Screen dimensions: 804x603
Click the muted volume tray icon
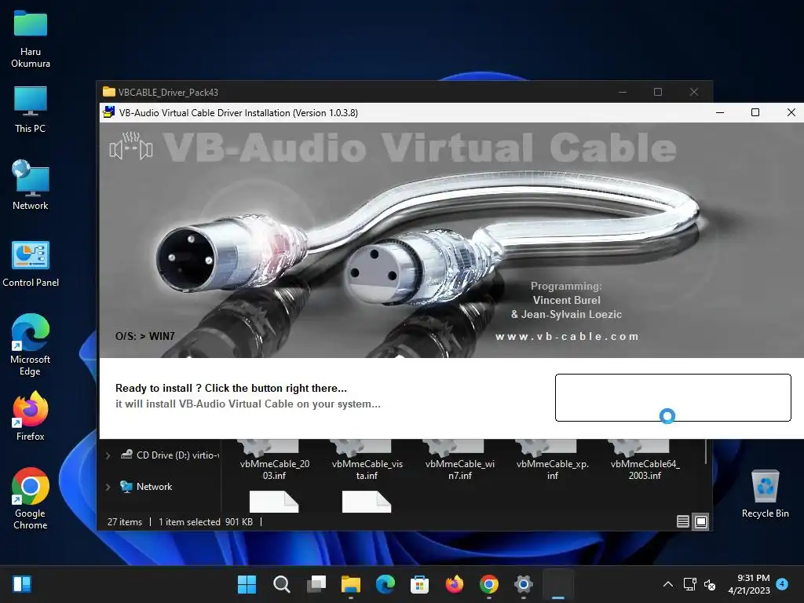(710, 584)
